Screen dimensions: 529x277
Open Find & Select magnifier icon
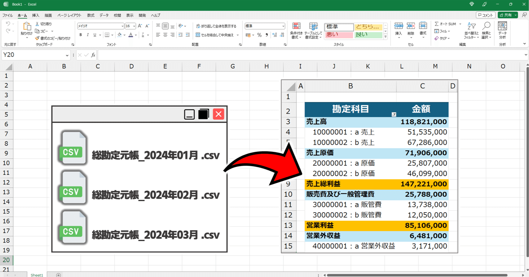point(487,26)
